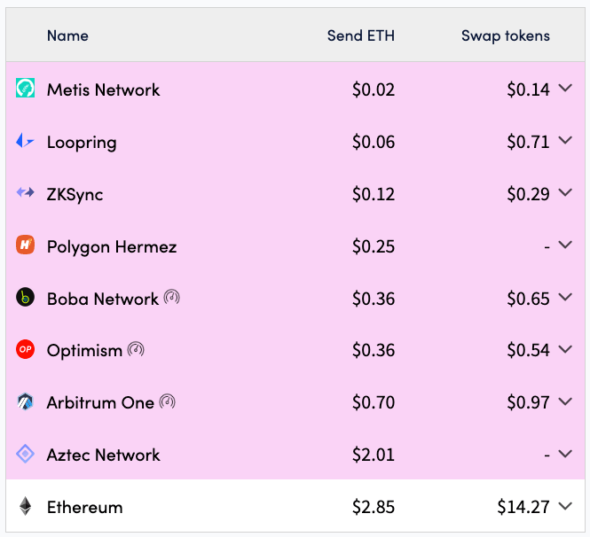Click the Ethereum diamond logo icon

[25, 506]
